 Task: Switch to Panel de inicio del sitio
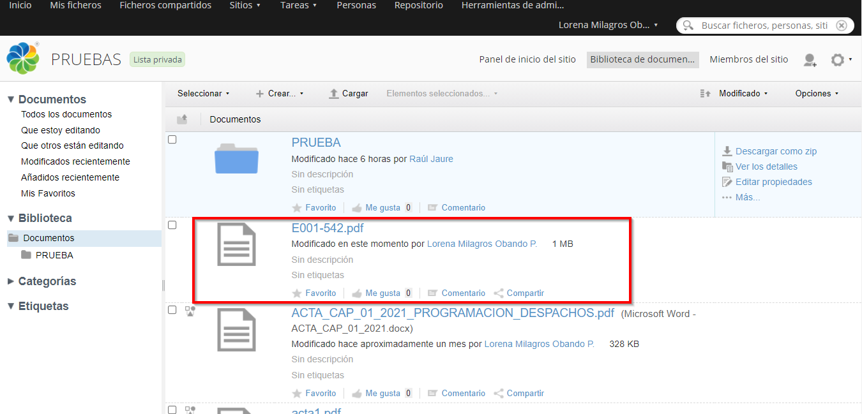527,59
